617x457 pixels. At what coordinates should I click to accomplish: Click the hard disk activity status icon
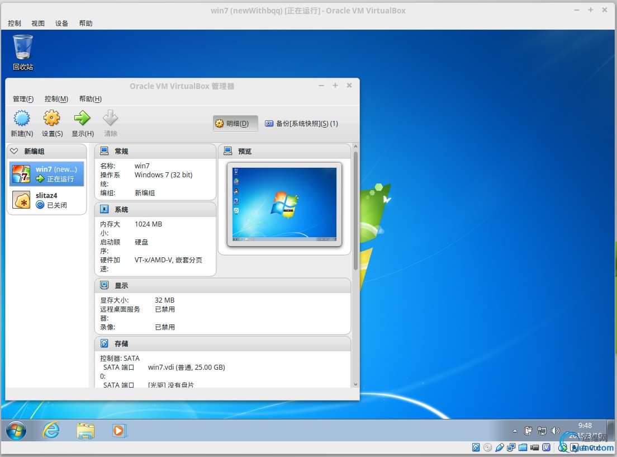(476, 447)
